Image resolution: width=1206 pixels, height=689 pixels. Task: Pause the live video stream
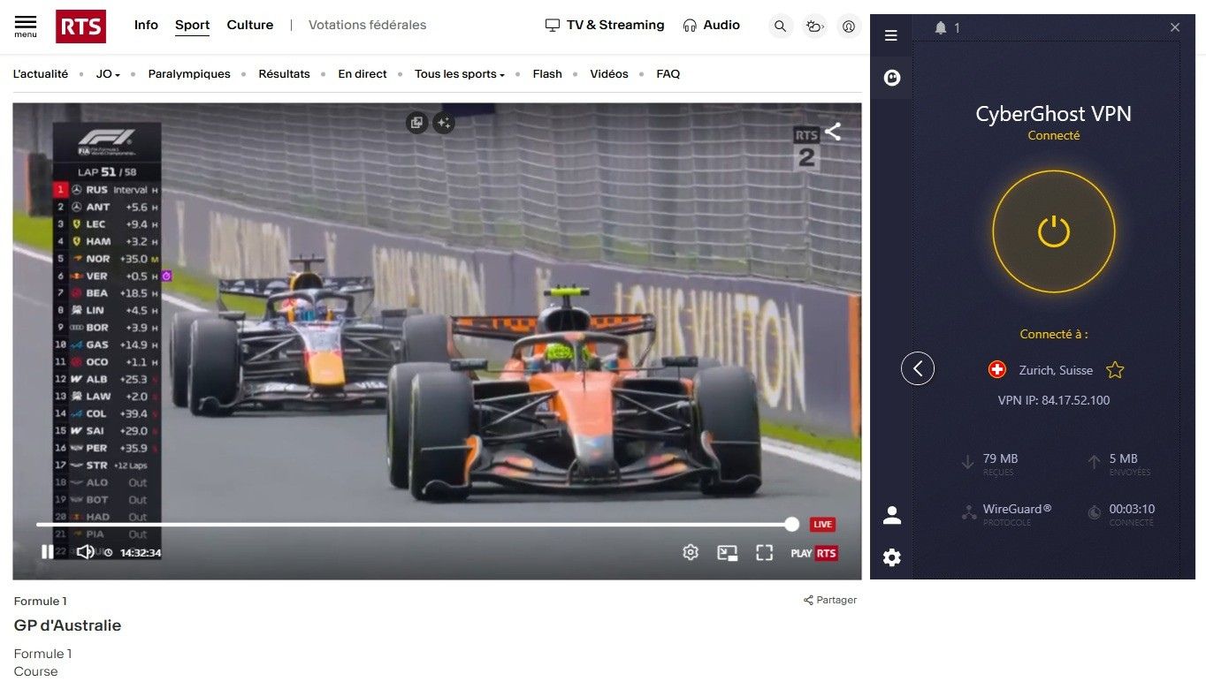(x=48, y=552)
